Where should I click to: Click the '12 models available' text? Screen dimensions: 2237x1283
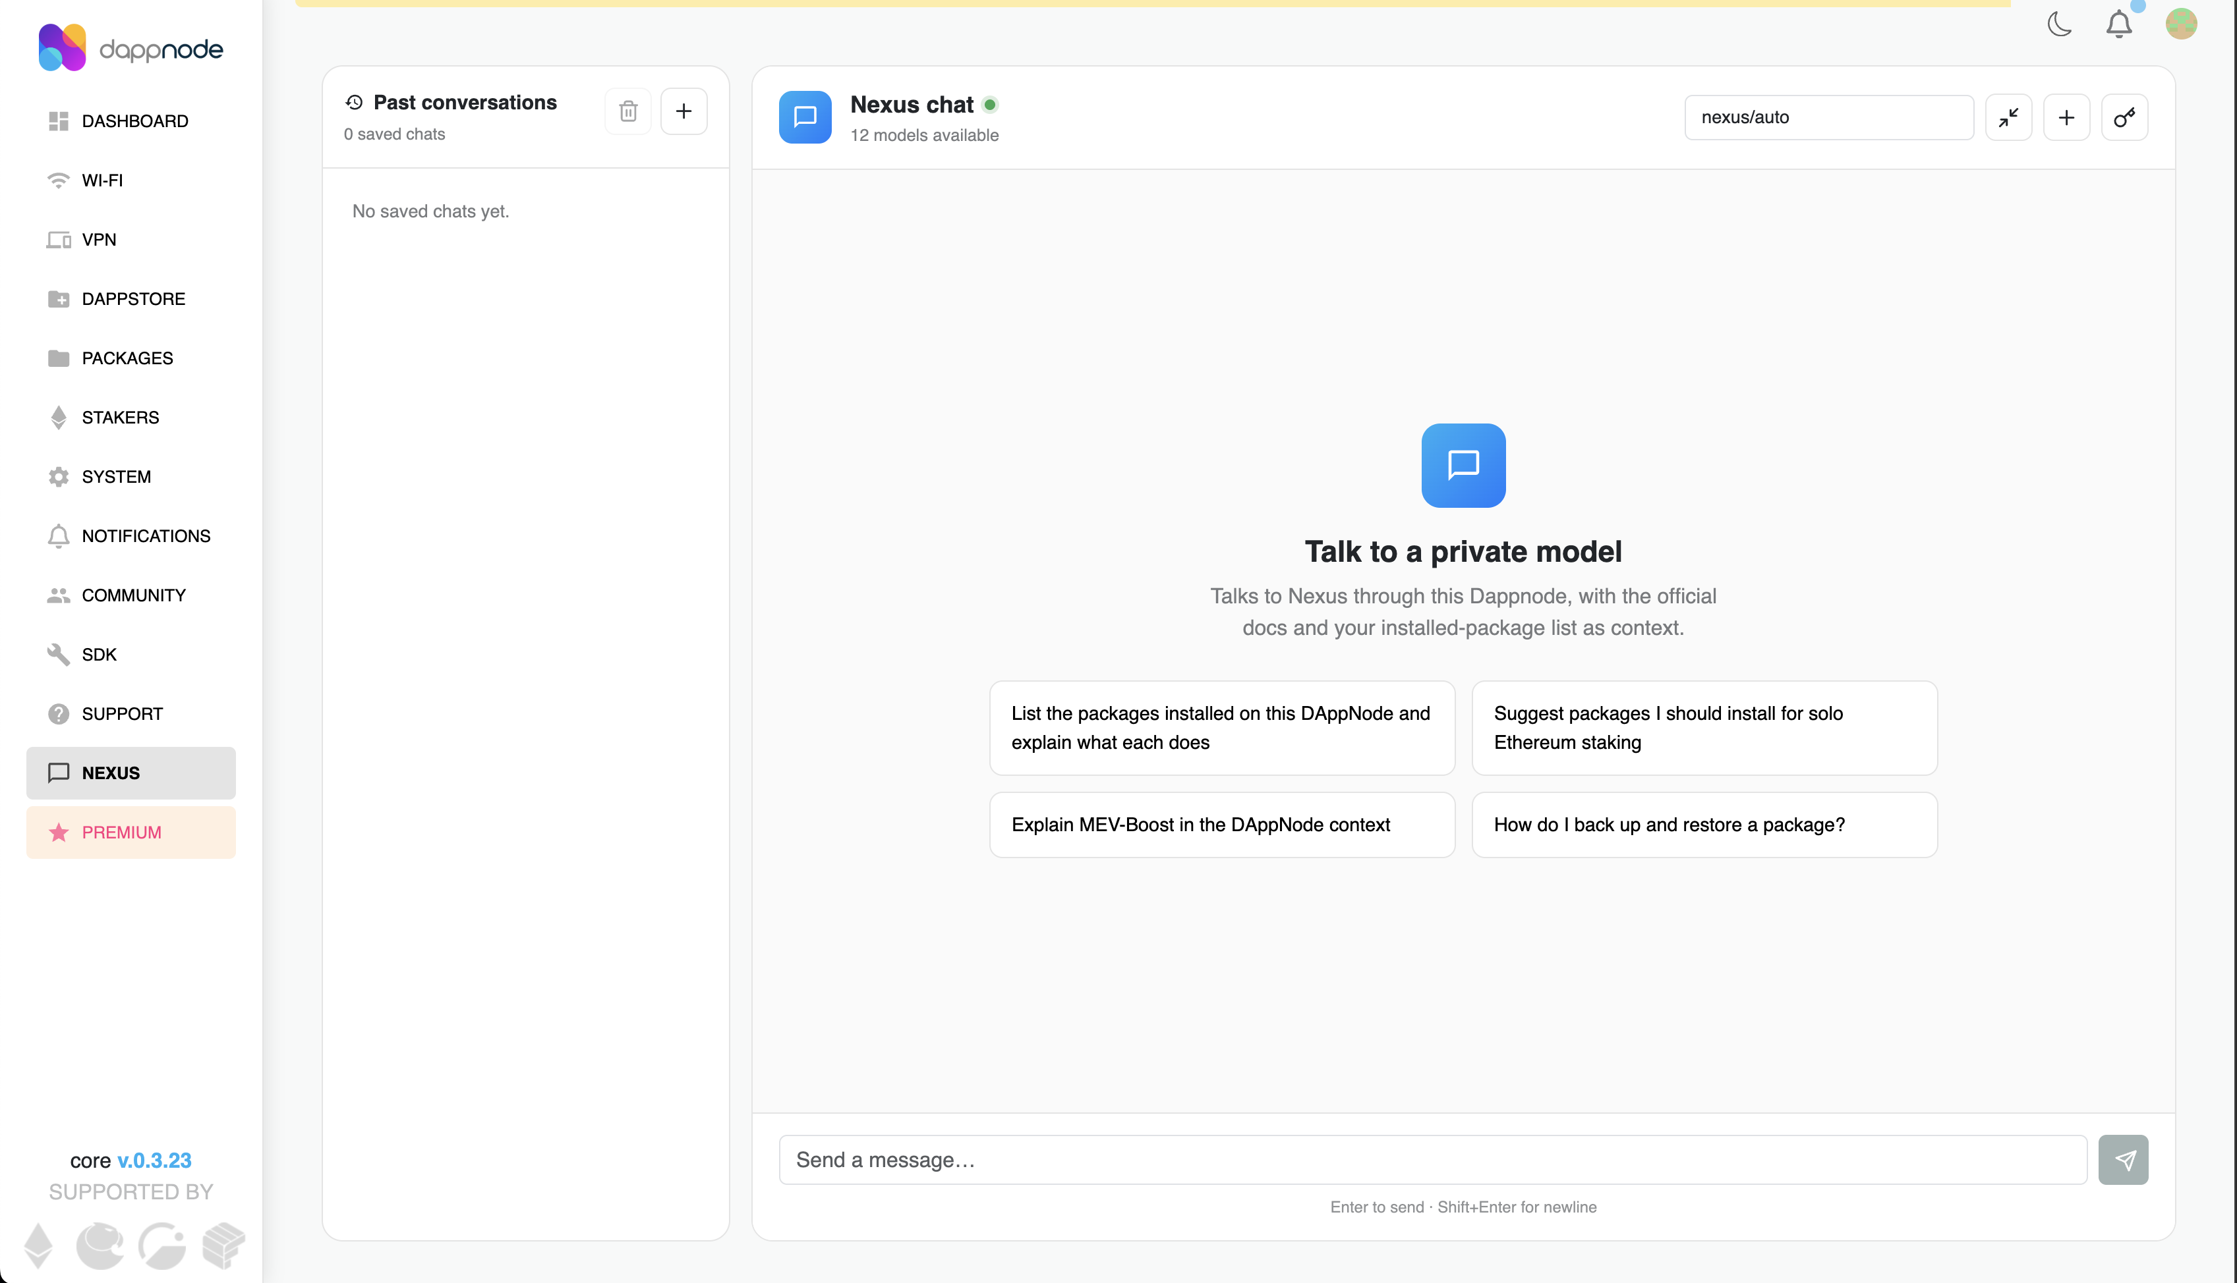point(924,135)
